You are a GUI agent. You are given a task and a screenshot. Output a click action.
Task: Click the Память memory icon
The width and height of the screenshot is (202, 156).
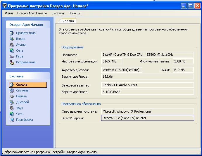click(x=12, y=96)
